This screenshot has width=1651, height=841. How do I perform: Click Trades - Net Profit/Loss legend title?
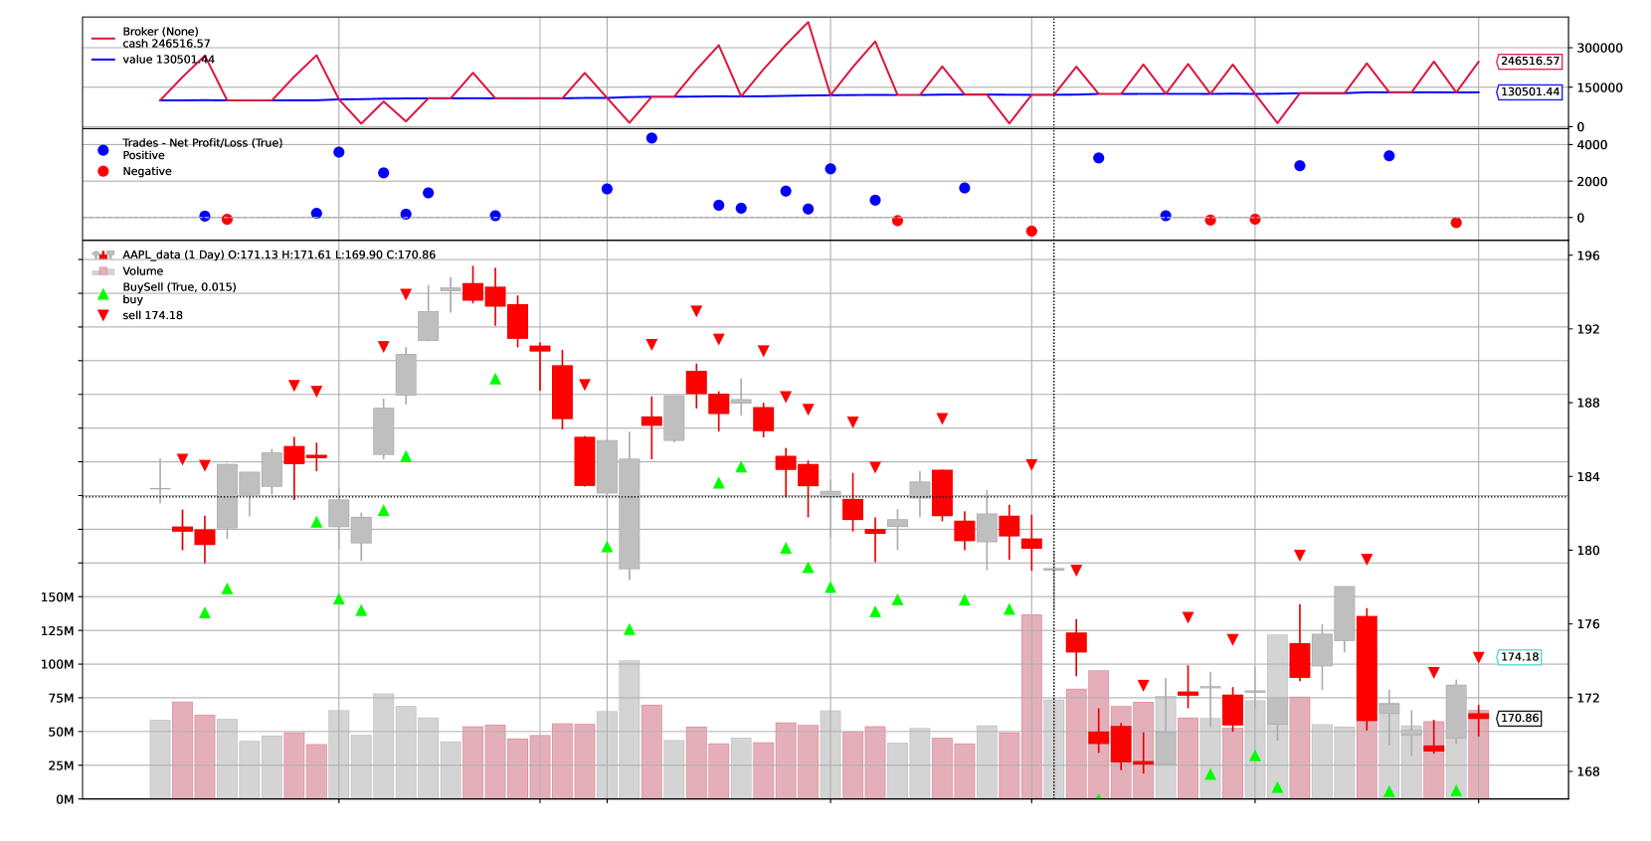tap(202, 143)
